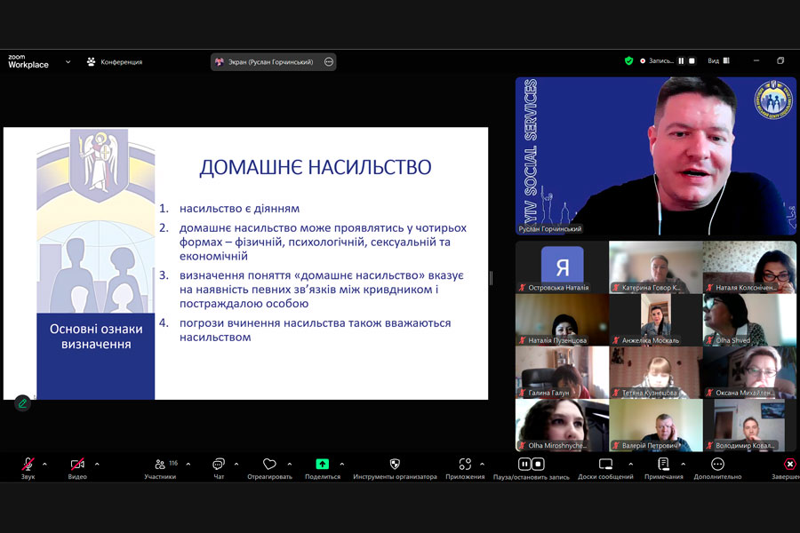Open the Примечания notes icon
The image size is (800, 533).
tap(663, 465)
